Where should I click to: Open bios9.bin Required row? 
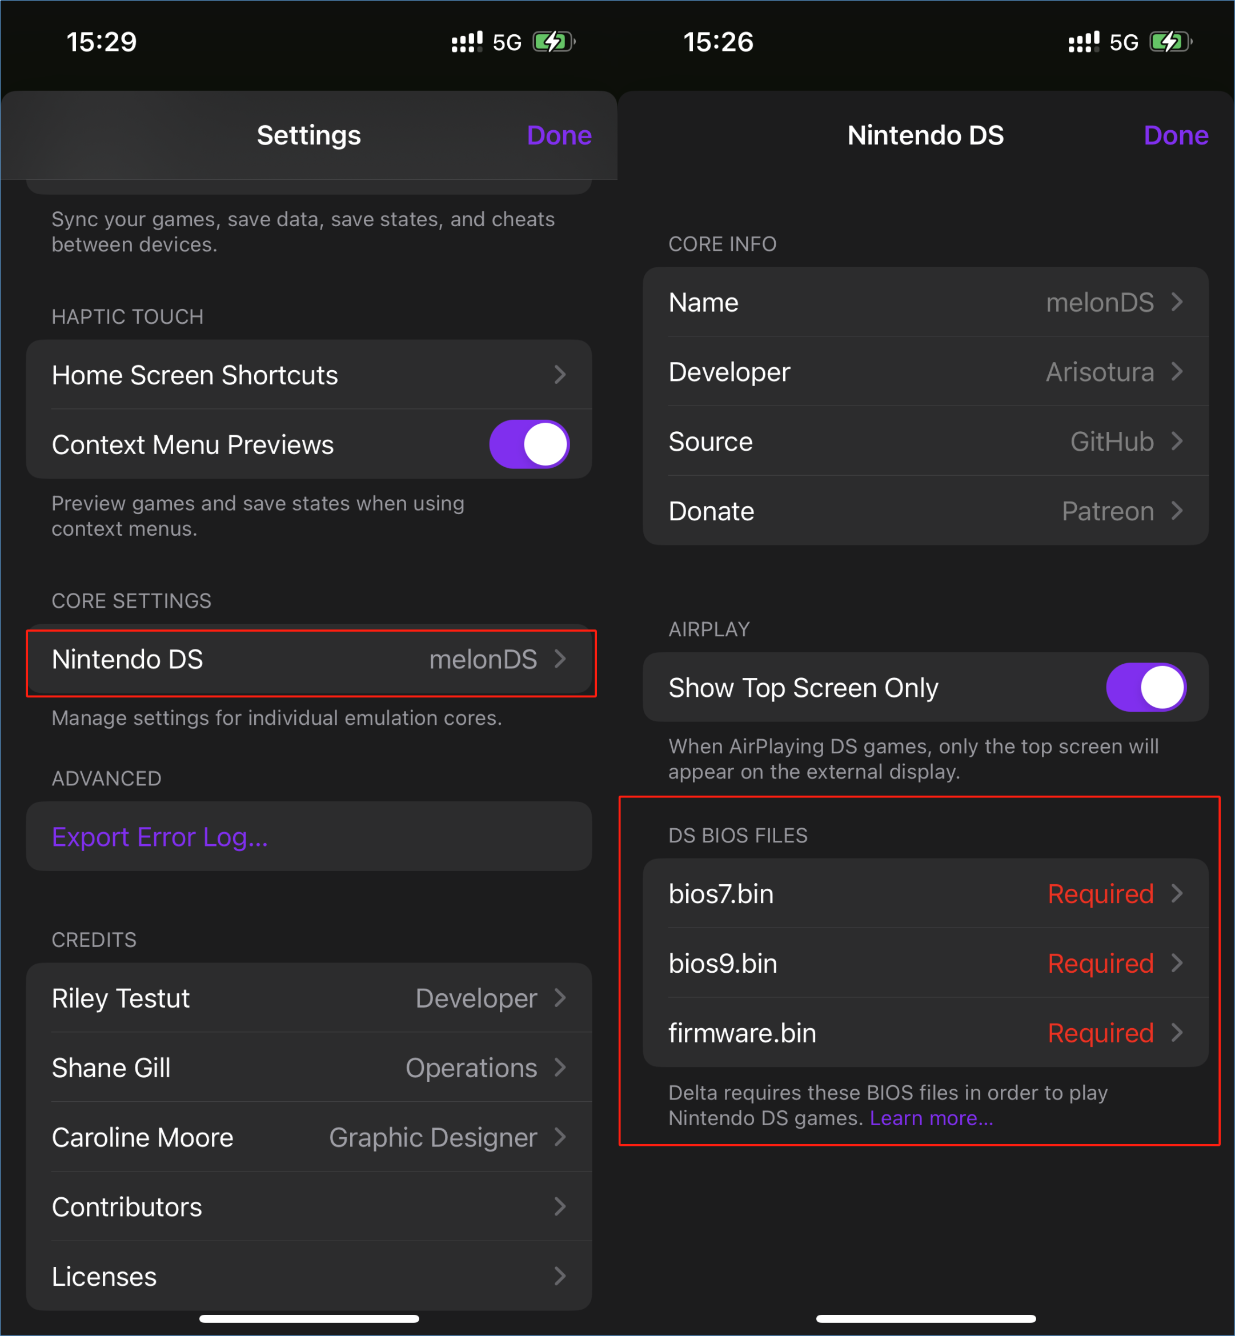(925, 964)
